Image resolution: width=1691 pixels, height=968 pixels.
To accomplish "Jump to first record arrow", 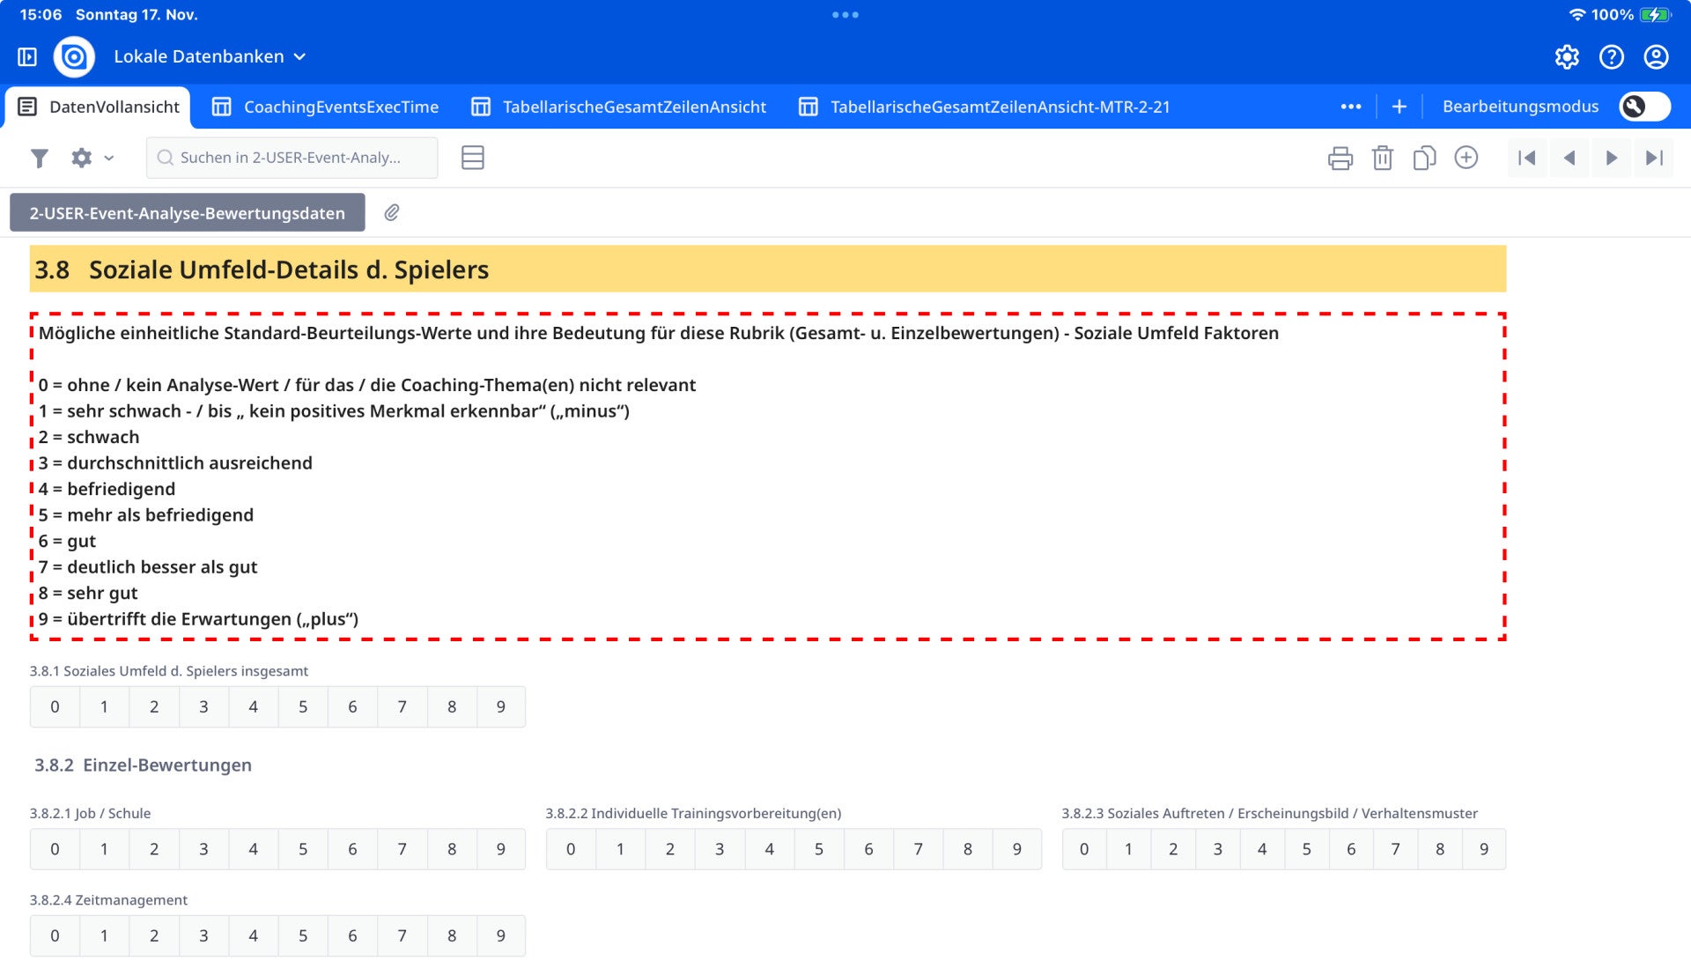I will coord(1527,158).
